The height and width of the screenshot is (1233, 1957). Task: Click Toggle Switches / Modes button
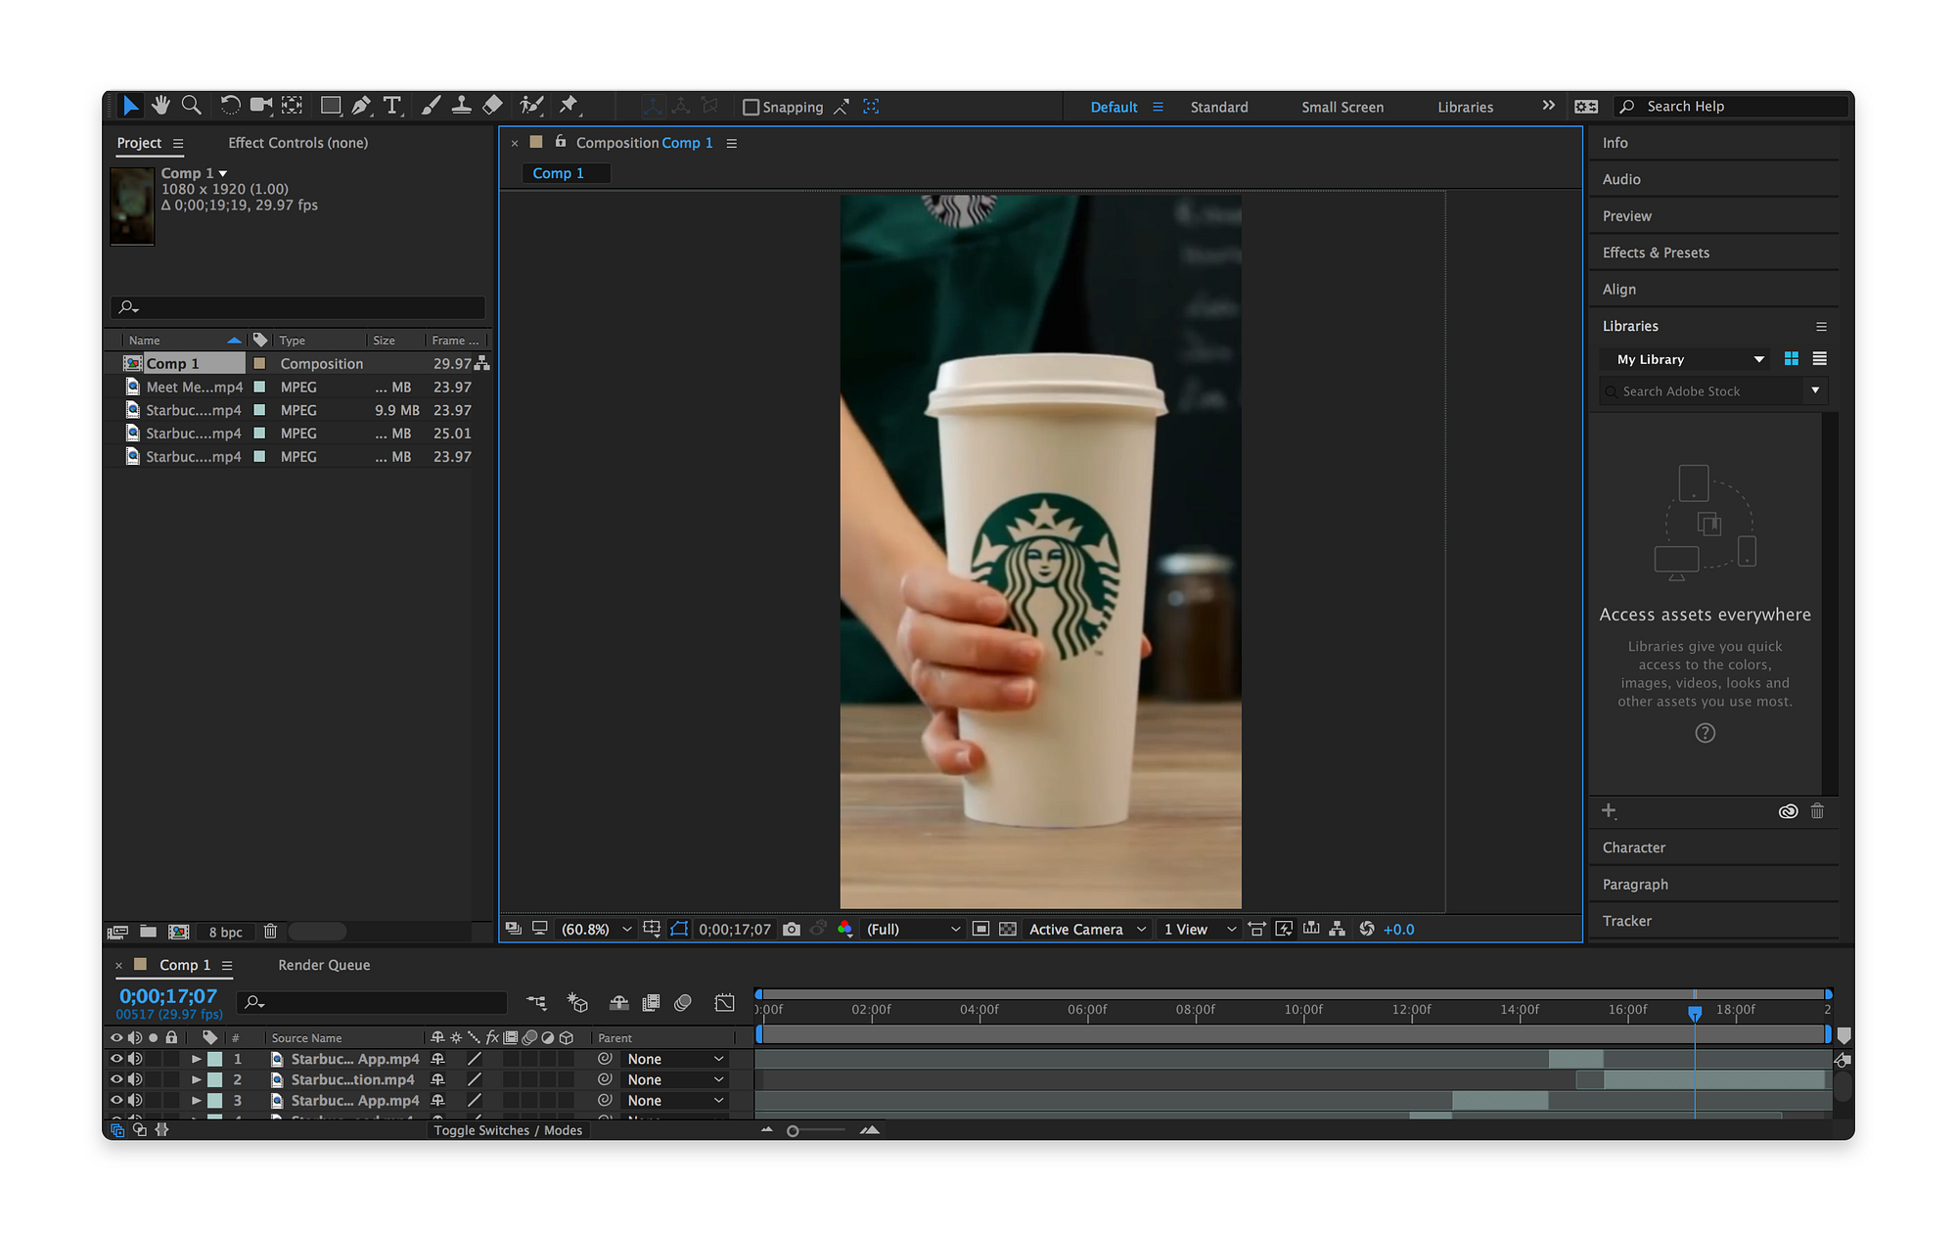(x=508, y=1130)
